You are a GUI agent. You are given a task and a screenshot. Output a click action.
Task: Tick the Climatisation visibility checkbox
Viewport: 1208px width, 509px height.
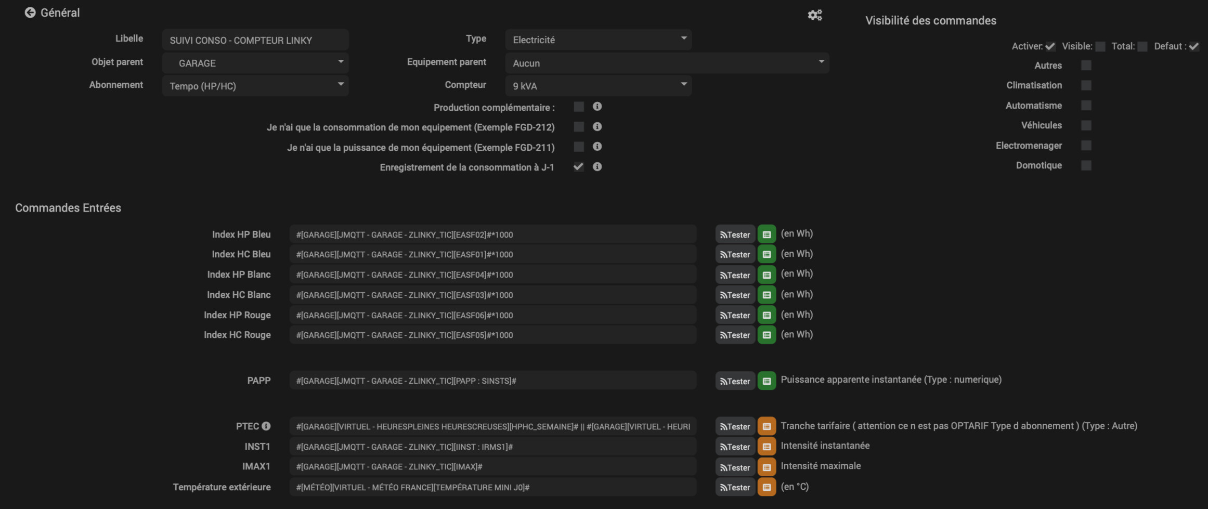tap(1086, 85)
